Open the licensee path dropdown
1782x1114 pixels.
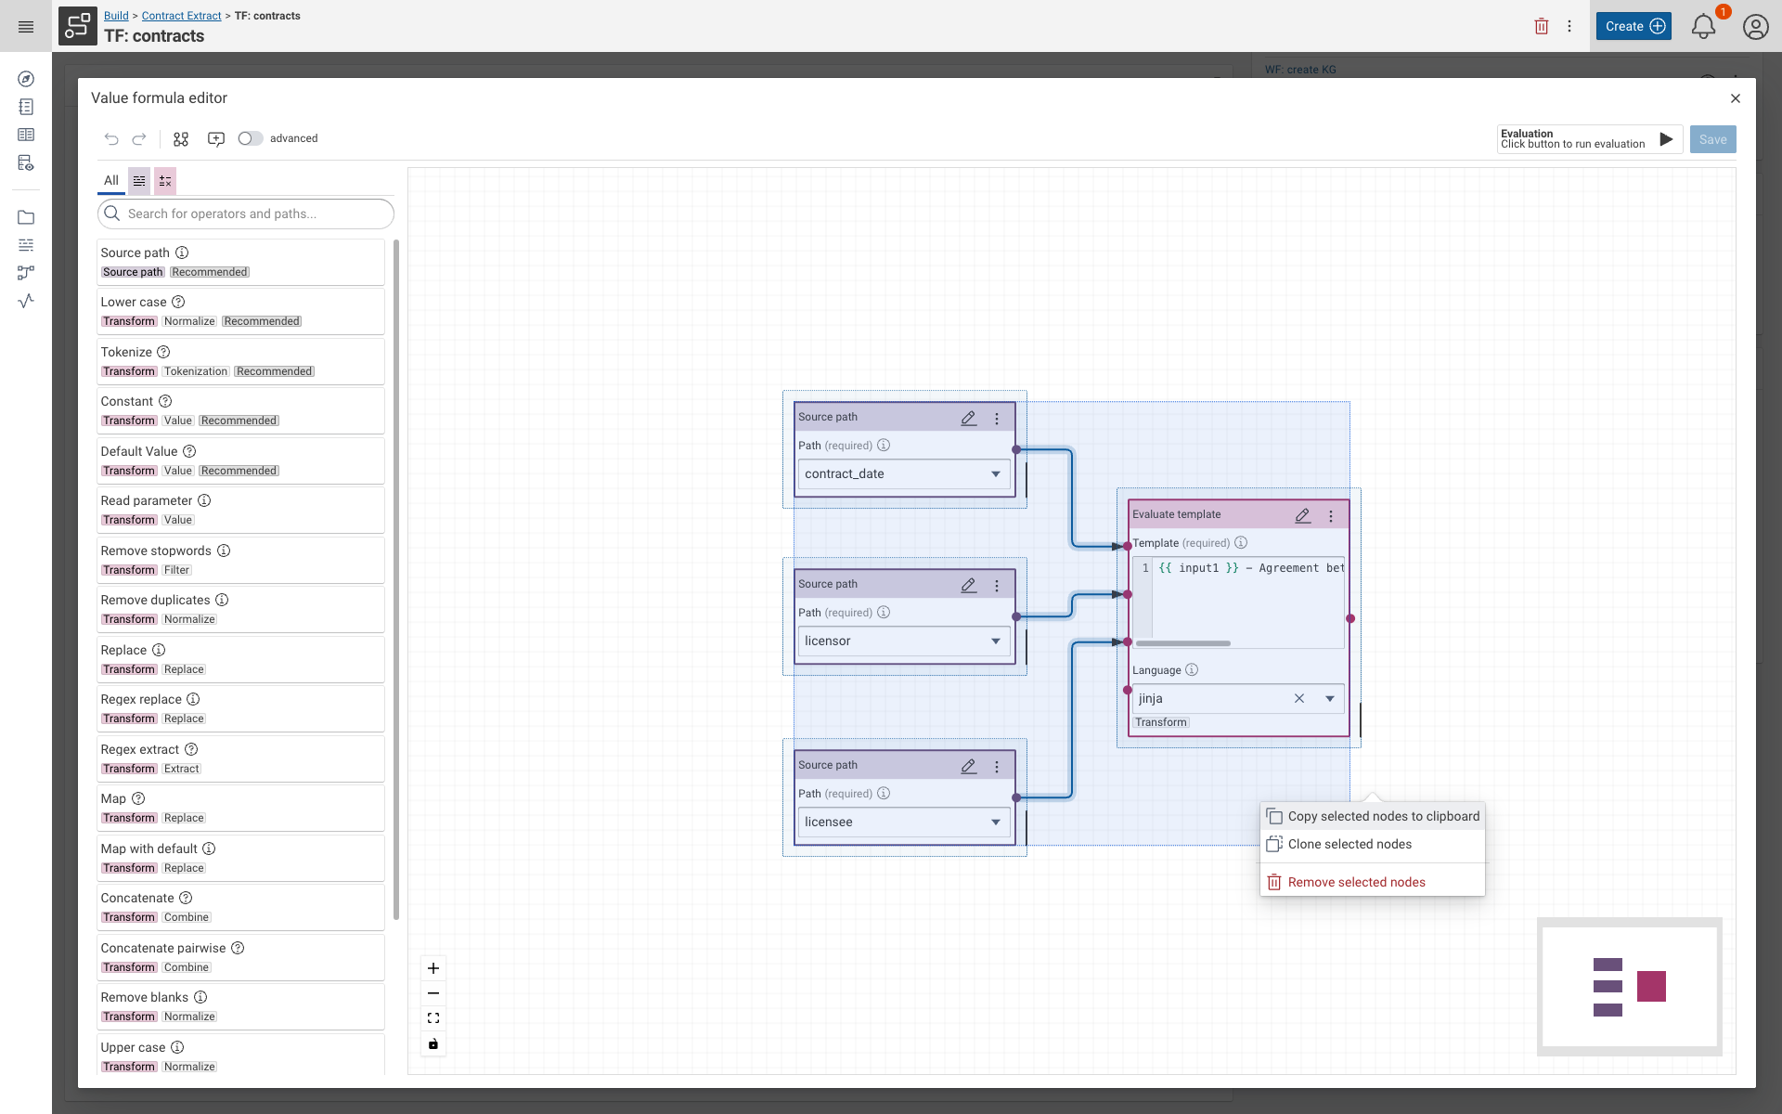tap(995, 822)
